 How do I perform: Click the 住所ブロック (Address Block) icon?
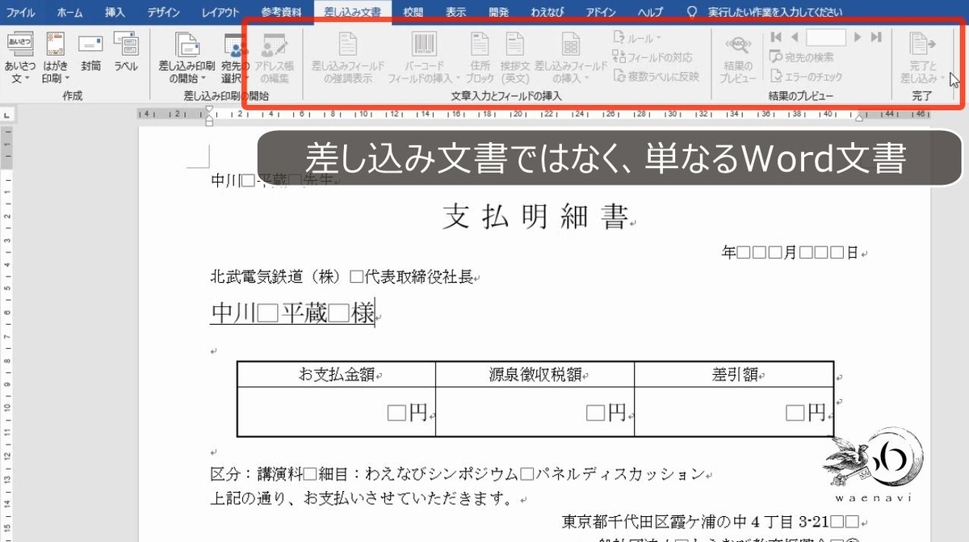(x=480, y=57)
